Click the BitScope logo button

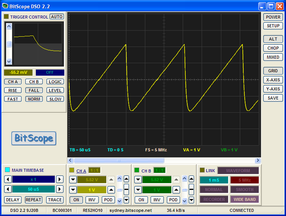[x=34, y=138]
